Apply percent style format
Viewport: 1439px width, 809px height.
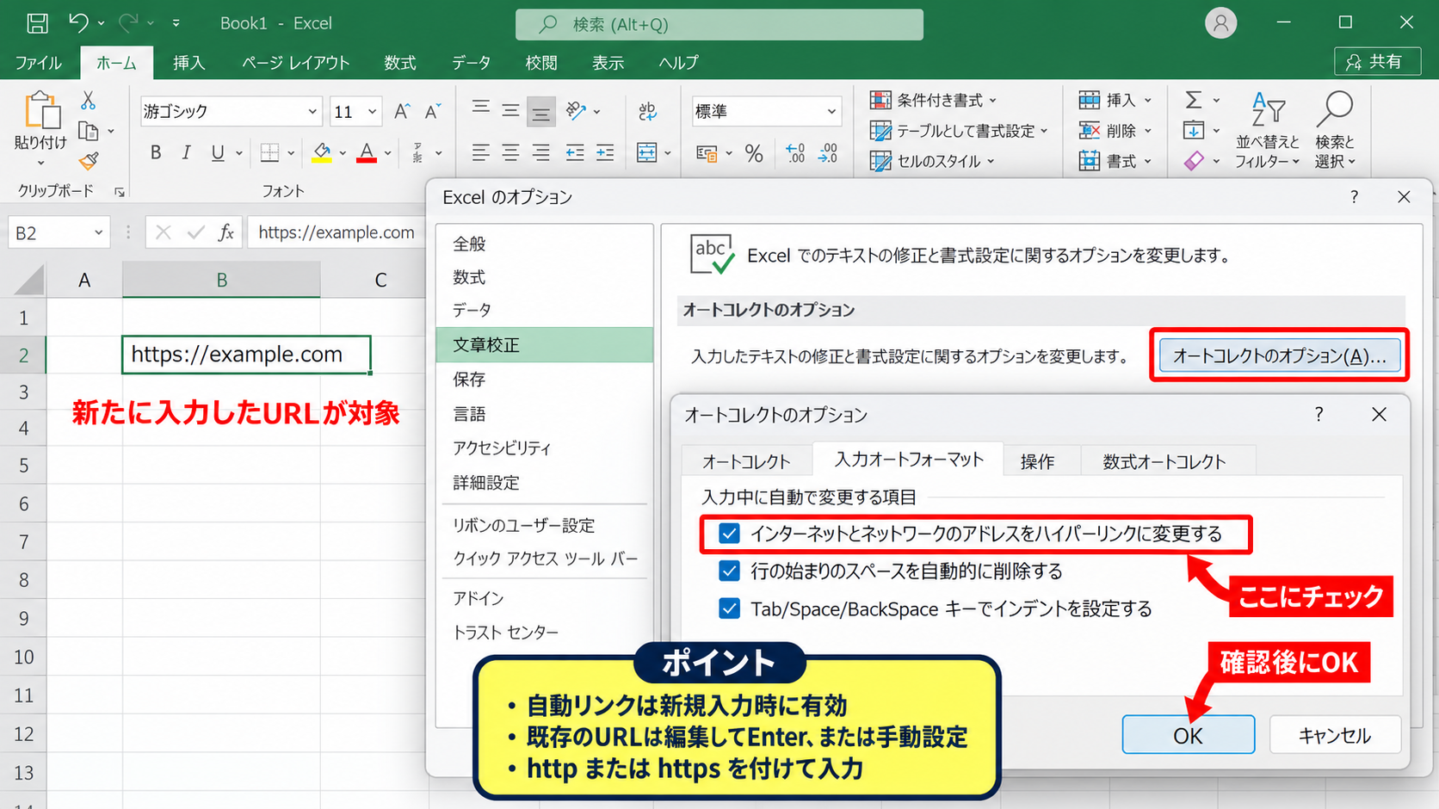point(754,153)
